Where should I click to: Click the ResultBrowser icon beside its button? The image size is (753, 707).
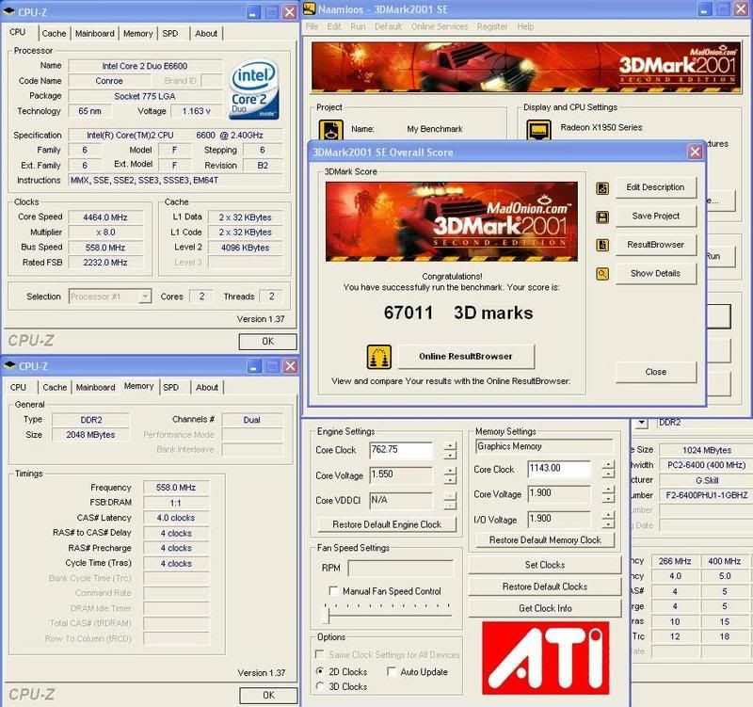(602, 246)
